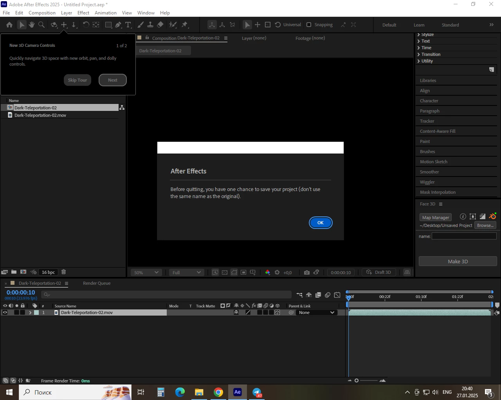Click the layer 1 label color swatch
501x400 pixels.
pos(36,312)
